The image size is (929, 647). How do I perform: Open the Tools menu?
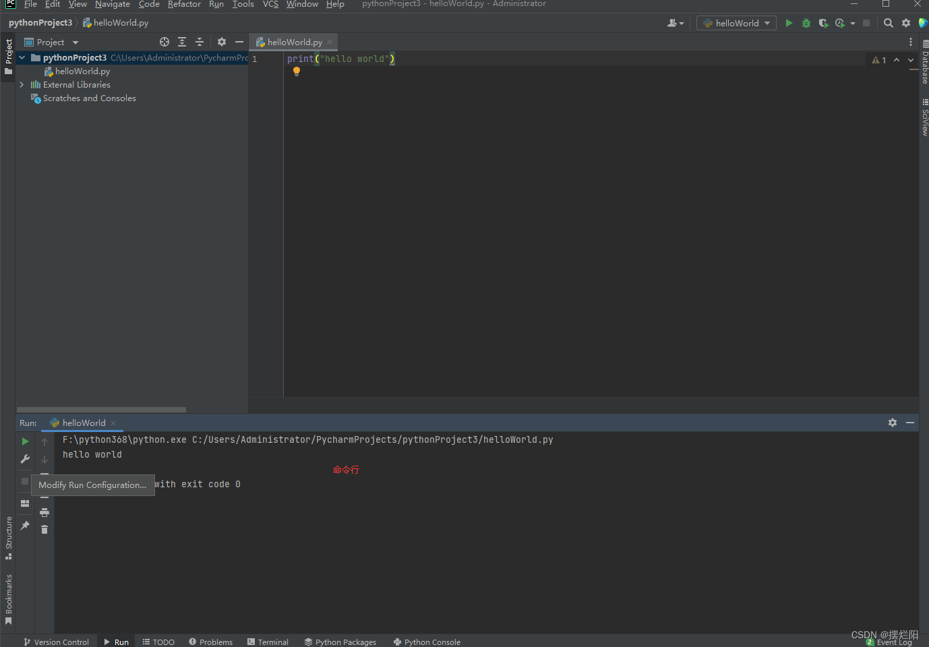243,4
